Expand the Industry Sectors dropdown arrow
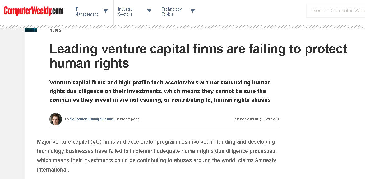 (x=149, y=11)
